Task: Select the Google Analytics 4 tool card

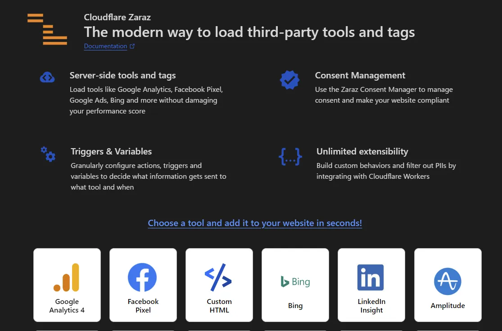Action: pyautogui.click(x=67, y=285)
